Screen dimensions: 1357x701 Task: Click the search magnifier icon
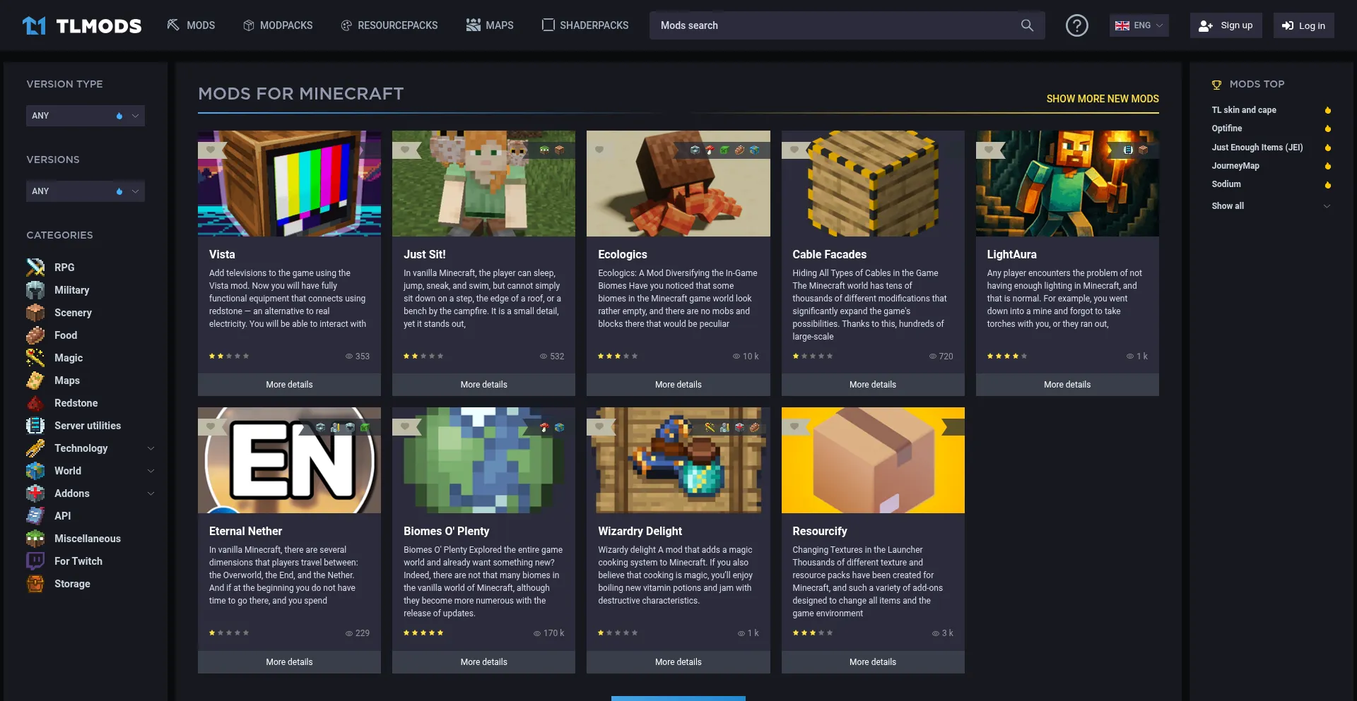click(1027, 25)
